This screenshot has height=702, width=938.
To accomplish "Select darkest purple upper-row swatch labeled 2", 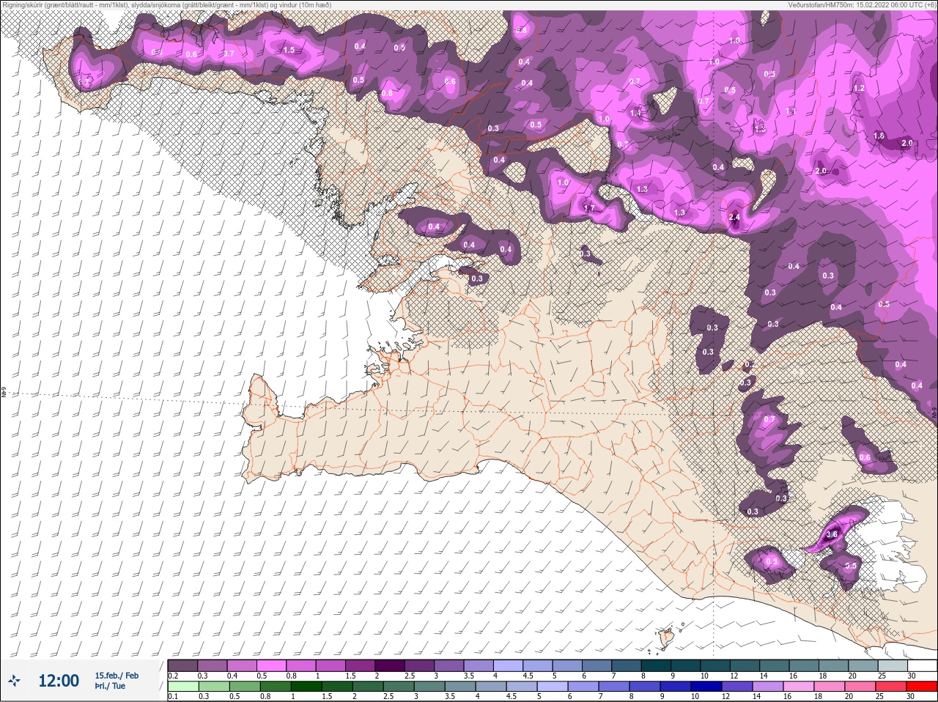I will pos(390,665).
